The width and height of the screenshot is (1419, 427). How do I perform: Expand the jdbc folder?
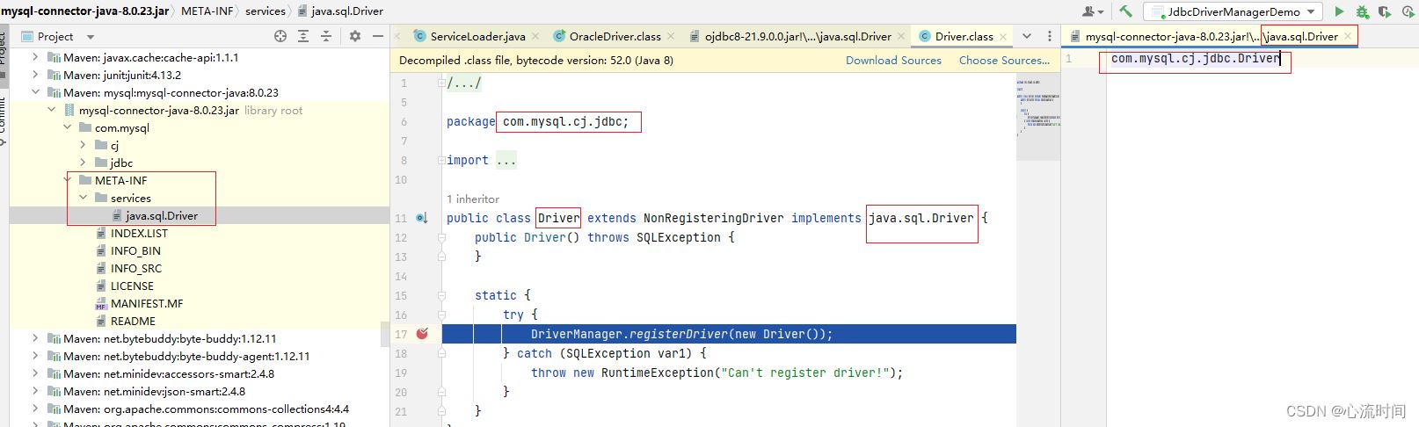pyautogui.click(x=83, y=163)
